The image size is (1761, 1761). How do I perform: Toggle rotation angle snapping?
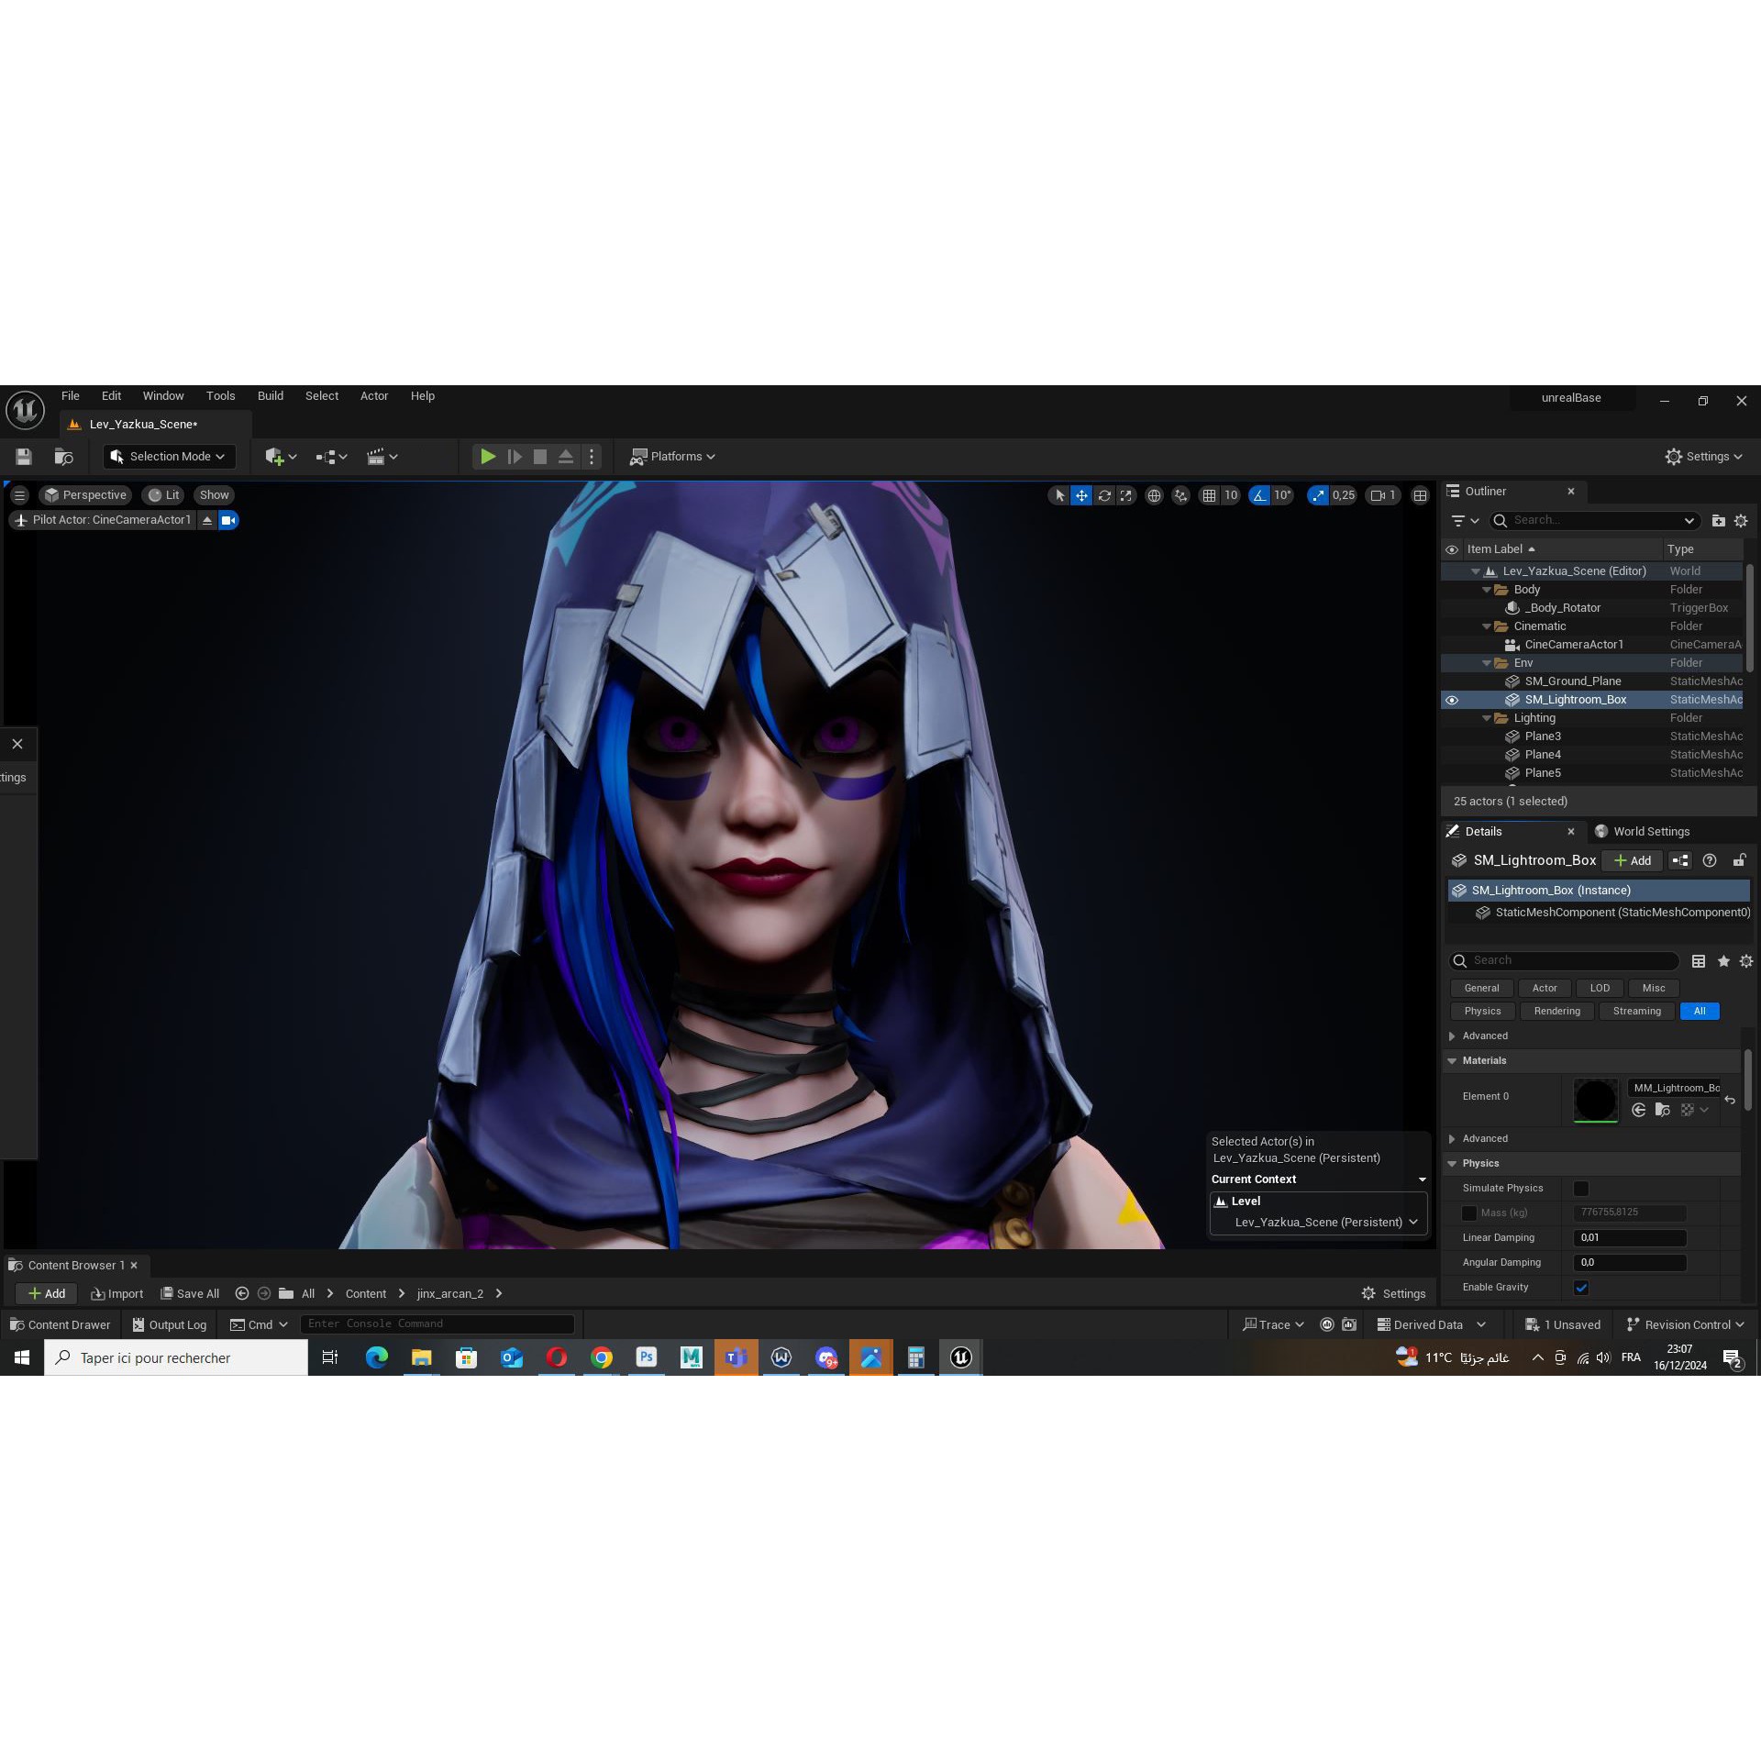pyautogui.click(x=1259, y=495)
